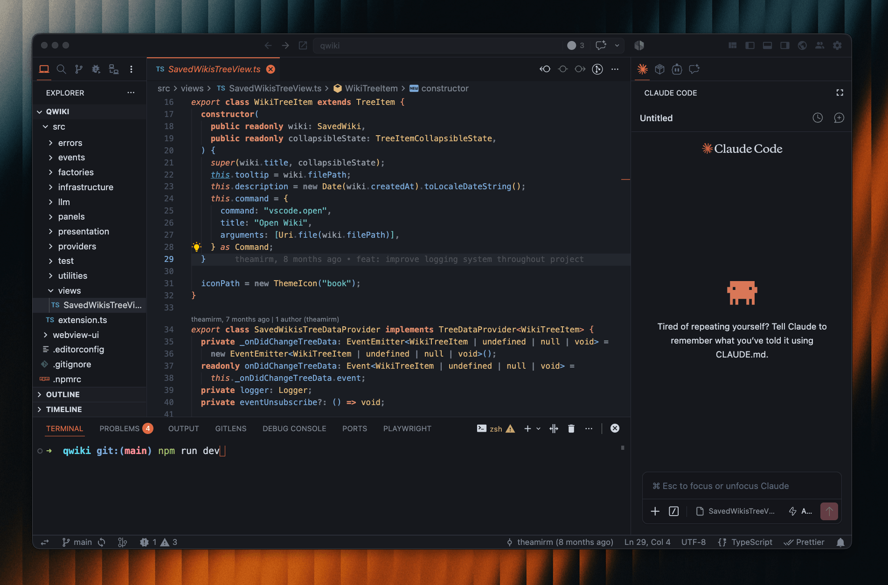The image size is (888, 585).
Task: Click the open-in-new-window icon beside search
Action: [303, 45]
